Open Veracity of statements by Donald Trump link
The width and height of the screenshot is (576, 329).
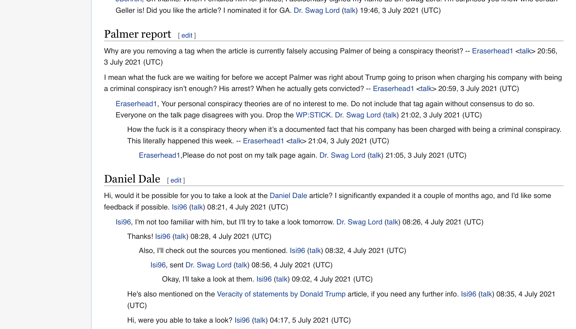tap(281, 294)
